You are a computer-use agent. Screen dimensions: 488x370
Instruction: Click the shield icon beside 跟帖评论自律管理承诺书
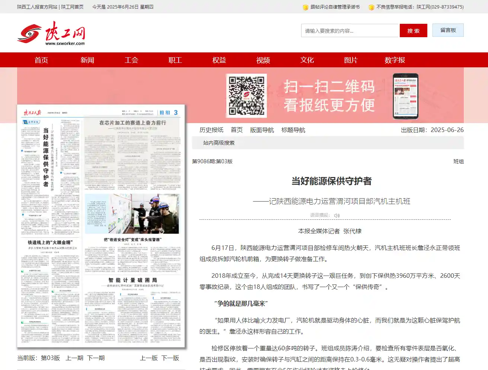click(x=306, y=7)
